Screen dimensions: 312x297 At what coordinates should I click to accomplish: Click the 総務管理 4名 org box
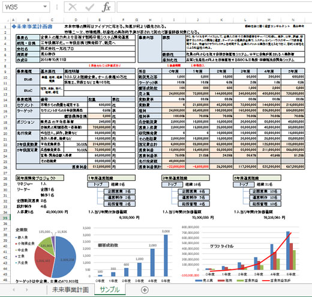pos(194,204)
